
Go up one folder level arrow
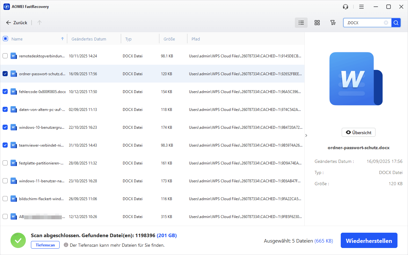click(x=40, y=23)
